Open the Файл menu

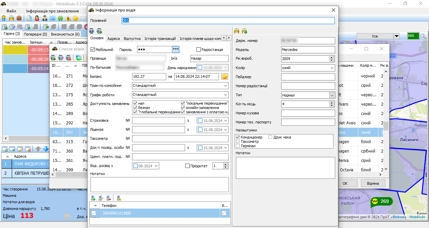pyautogui.click(x=11, y=11)
